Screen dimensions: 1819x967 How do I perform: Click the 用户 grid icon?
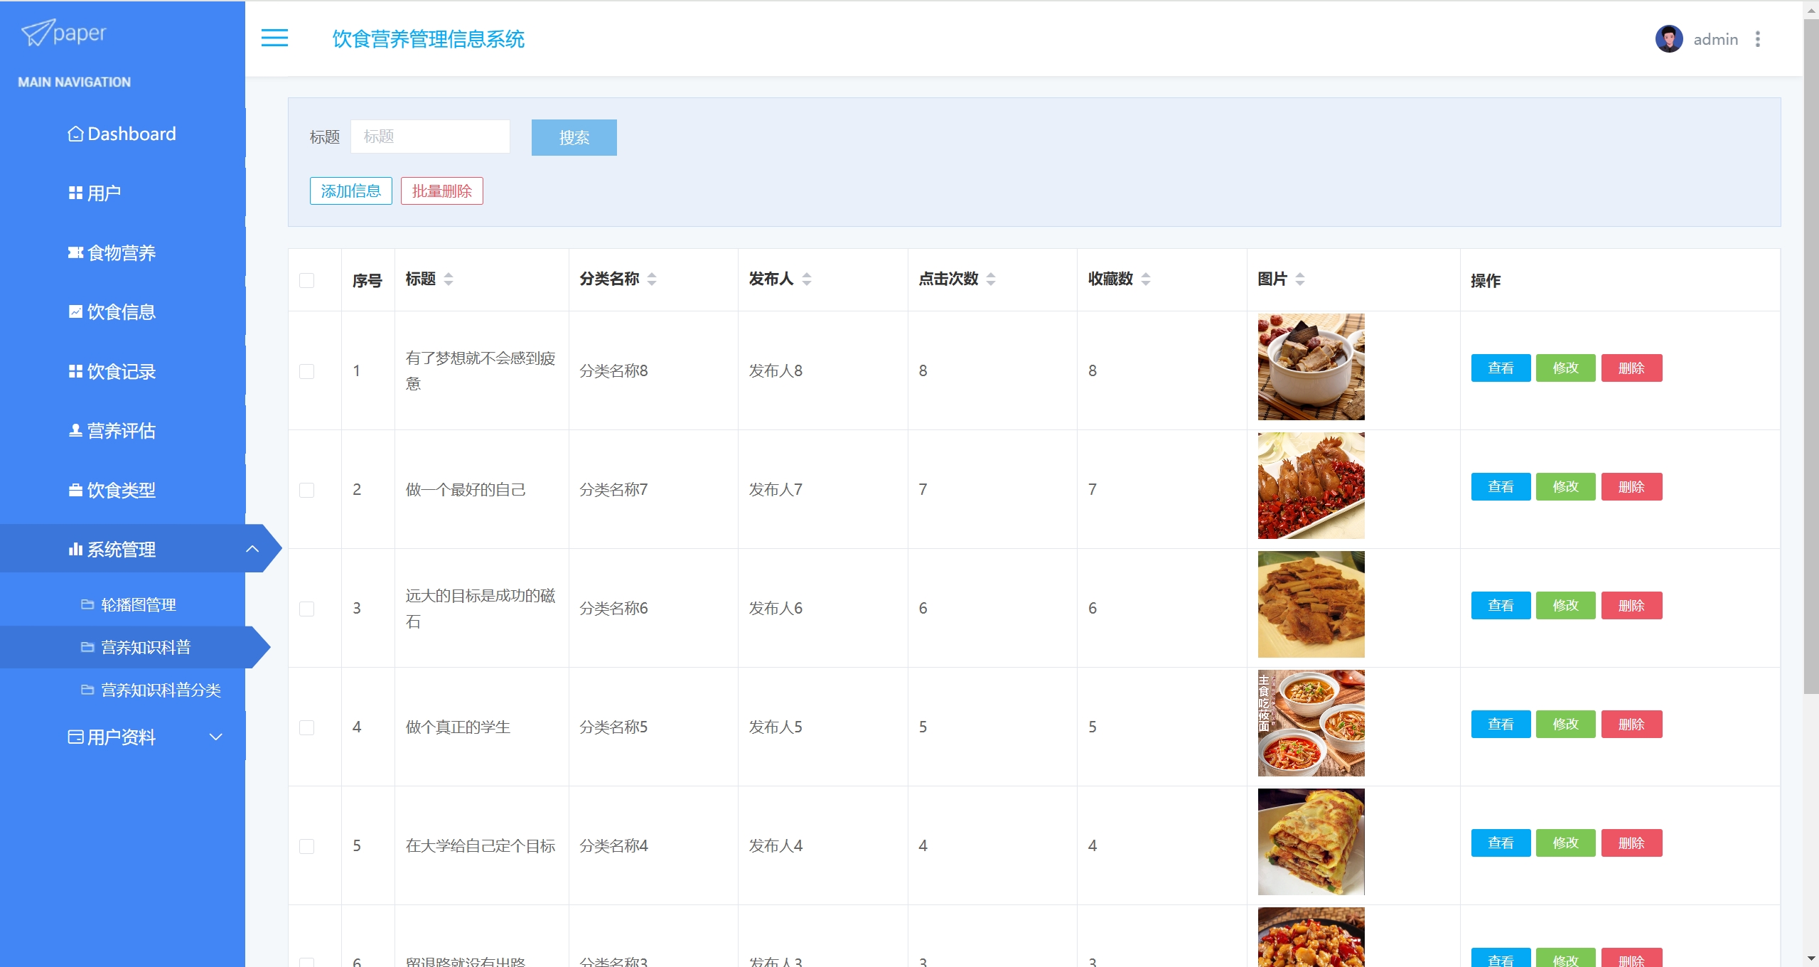point(75,193)
